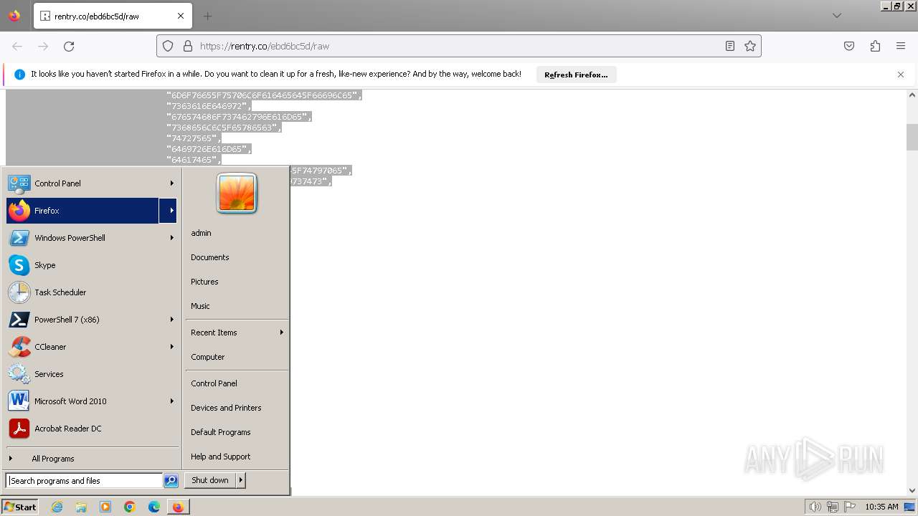Screen dimensions: 918x516
Task: Open Windows Explorer folder on taskbar
Action: pos(81,507)
